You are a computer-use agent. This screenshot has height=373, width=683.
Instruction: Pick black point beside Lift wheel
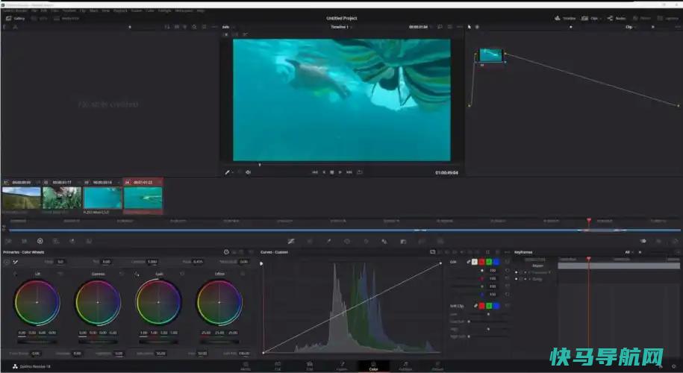click(15, 274)
